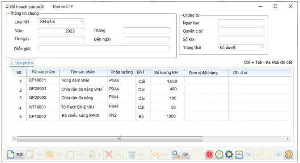Click the app logo icon in title bar

click(x=7, y=7)
